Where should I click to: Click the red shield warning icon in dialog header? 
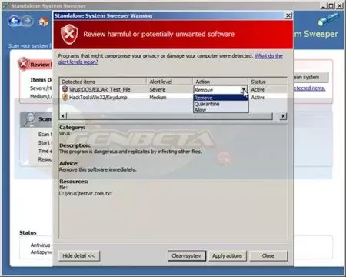pyautogui.click(x=69, y=34)
